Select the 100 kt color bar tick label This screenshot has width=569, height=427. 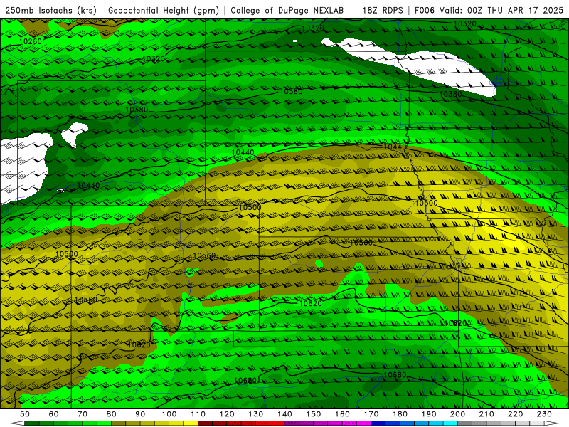(x=169, y=414)
